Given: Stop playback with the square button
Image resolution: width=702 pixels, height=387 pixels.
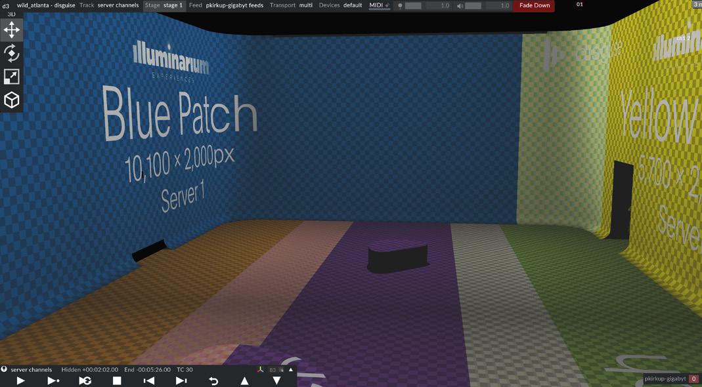Looking at the screenshot, I should pyautogui.click(x=117, y=380).
